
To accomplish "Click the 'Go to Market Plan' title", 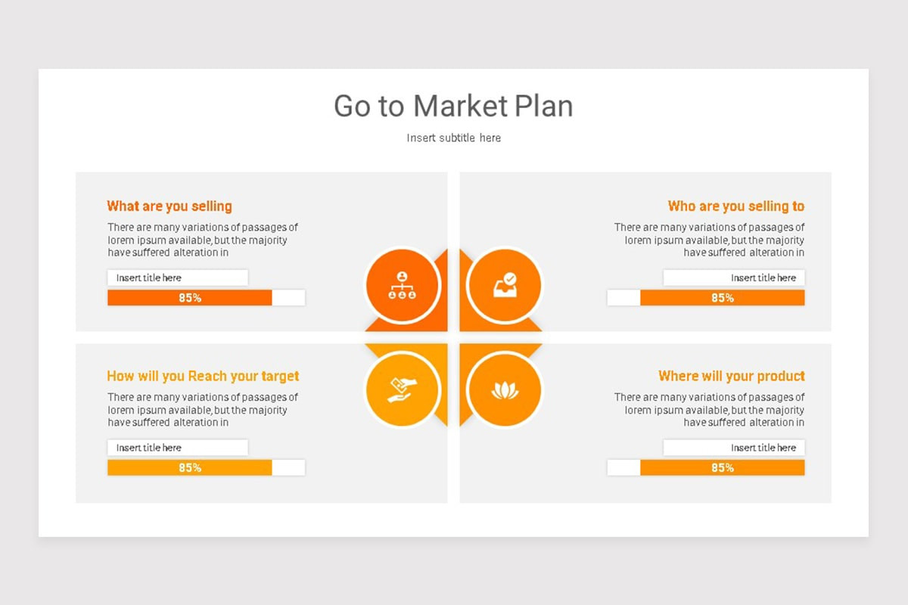I will pos(454,106).
